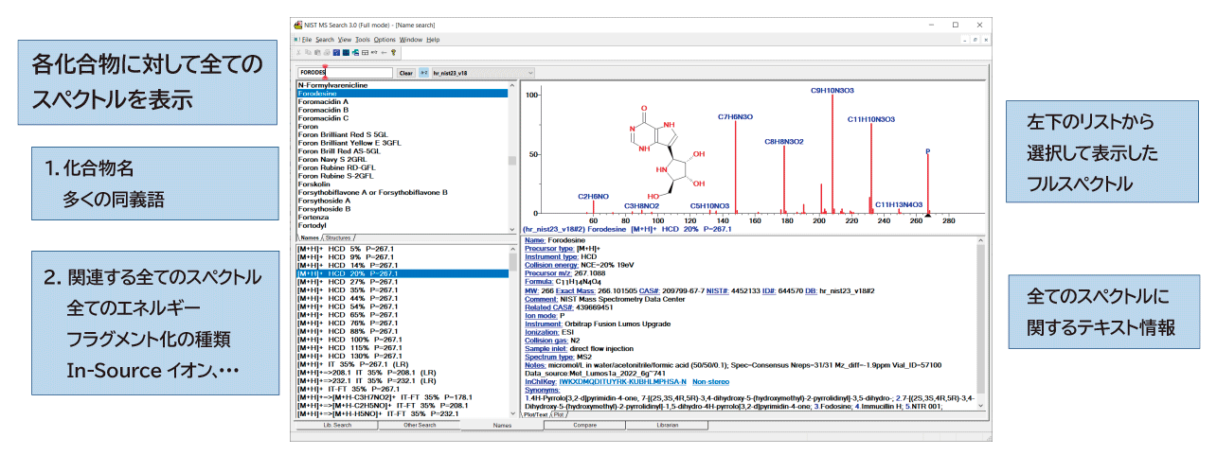Select Forodesine in the names list
Image resolution: width=1217 pixels, height=455 pixels.
(402, 94)
